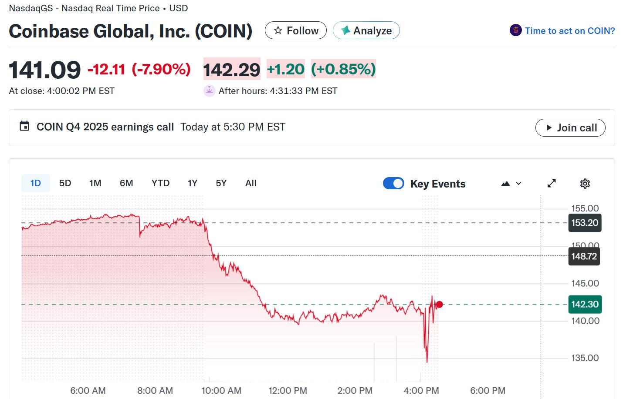Expand chart to full screen
Screen dimensions: 623x399
552,184
